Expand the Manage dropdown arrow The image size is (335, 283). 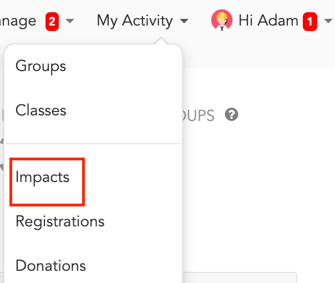tap(70, 21)
